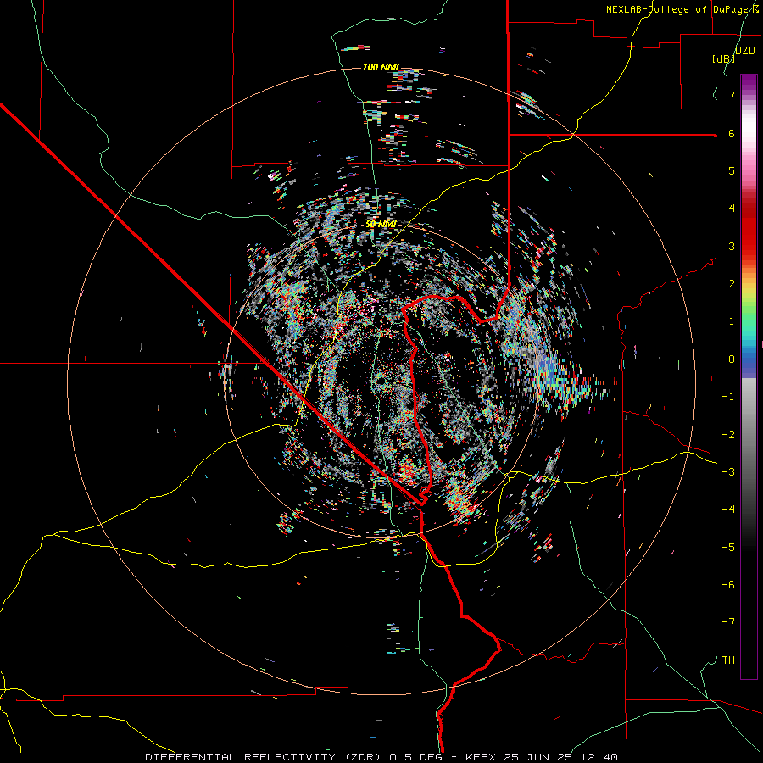This screenshot has height=763, width=763.
Task: Click the 0 value on color scale
Action: (x=732, y=359)
